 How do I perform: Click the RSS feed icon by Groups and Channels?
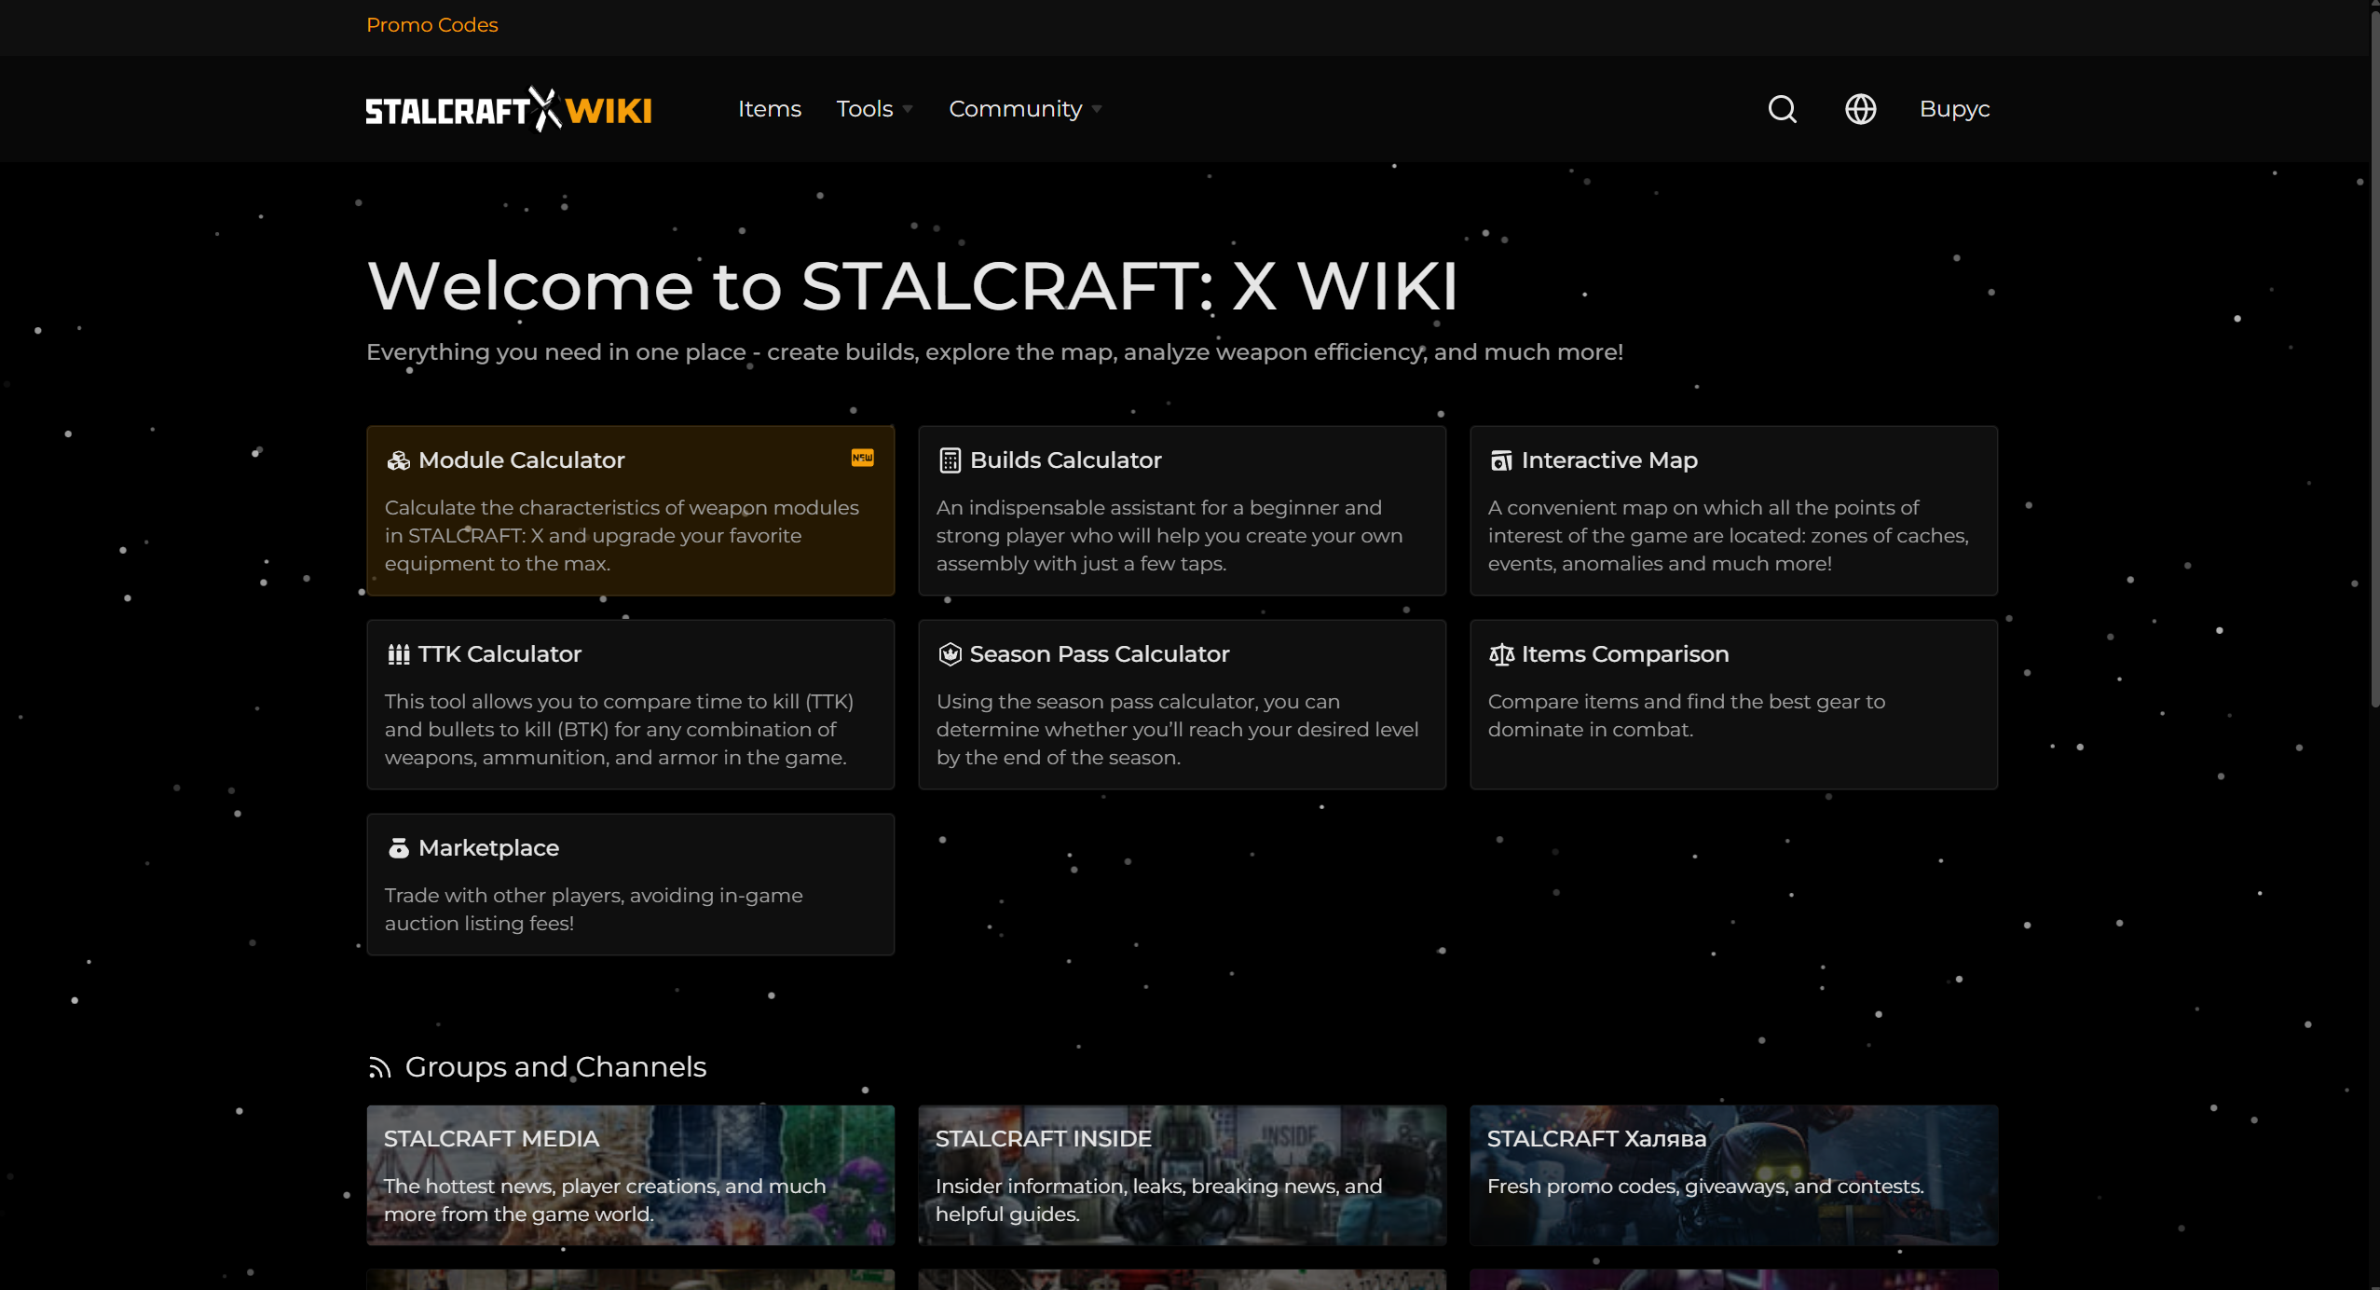[378, 1067]
